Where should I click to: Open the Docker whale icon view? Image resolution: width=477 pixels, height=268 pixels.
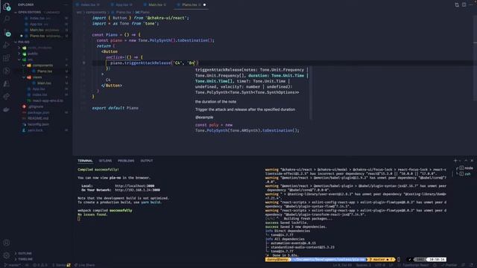[x=7, y=109]
